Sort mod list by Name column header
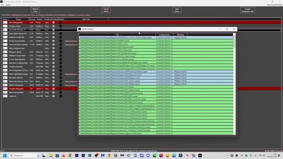The width and height of the screenshot is (283, 159). pyautogui.click(x=18, y=19)
